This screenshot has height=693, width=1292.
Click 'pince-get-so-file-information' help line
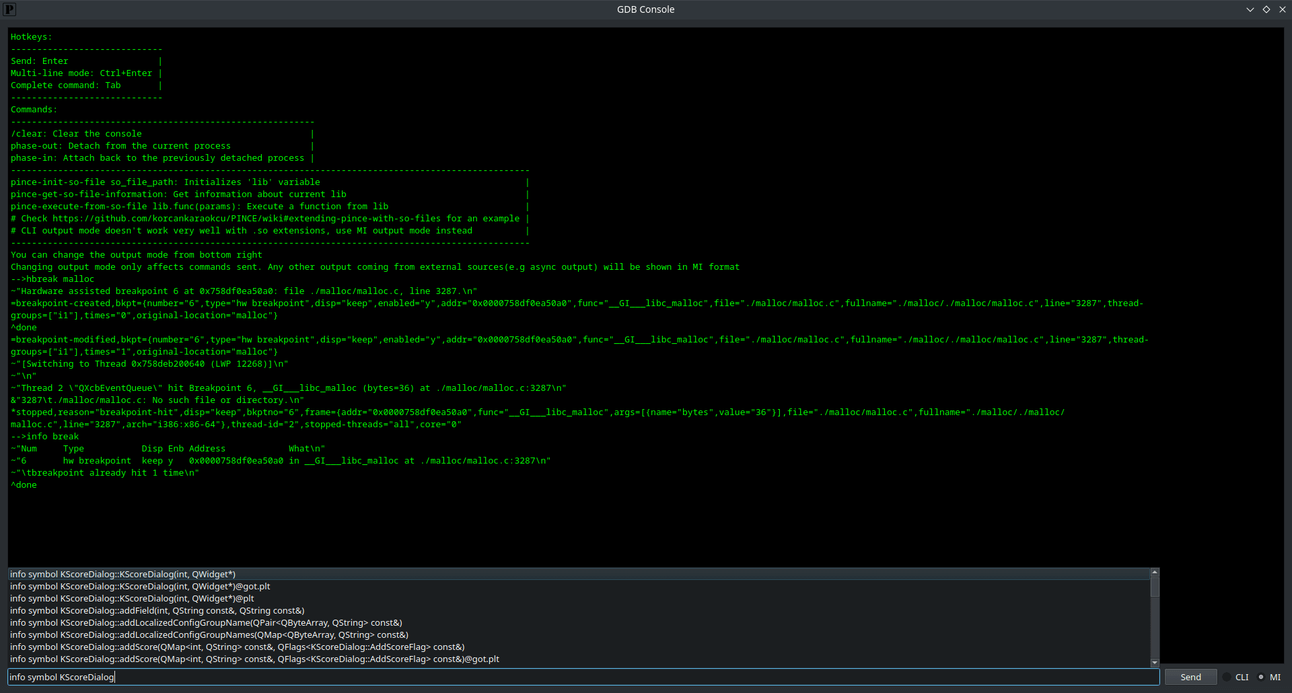click(178, 194)
